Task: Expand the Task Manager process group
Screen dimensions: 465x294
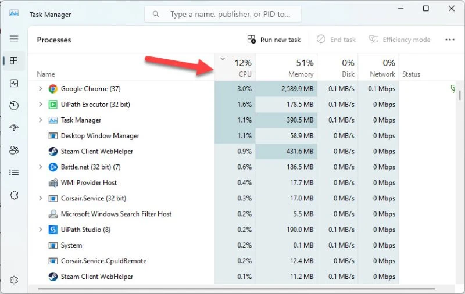Action: click(40, 120)
